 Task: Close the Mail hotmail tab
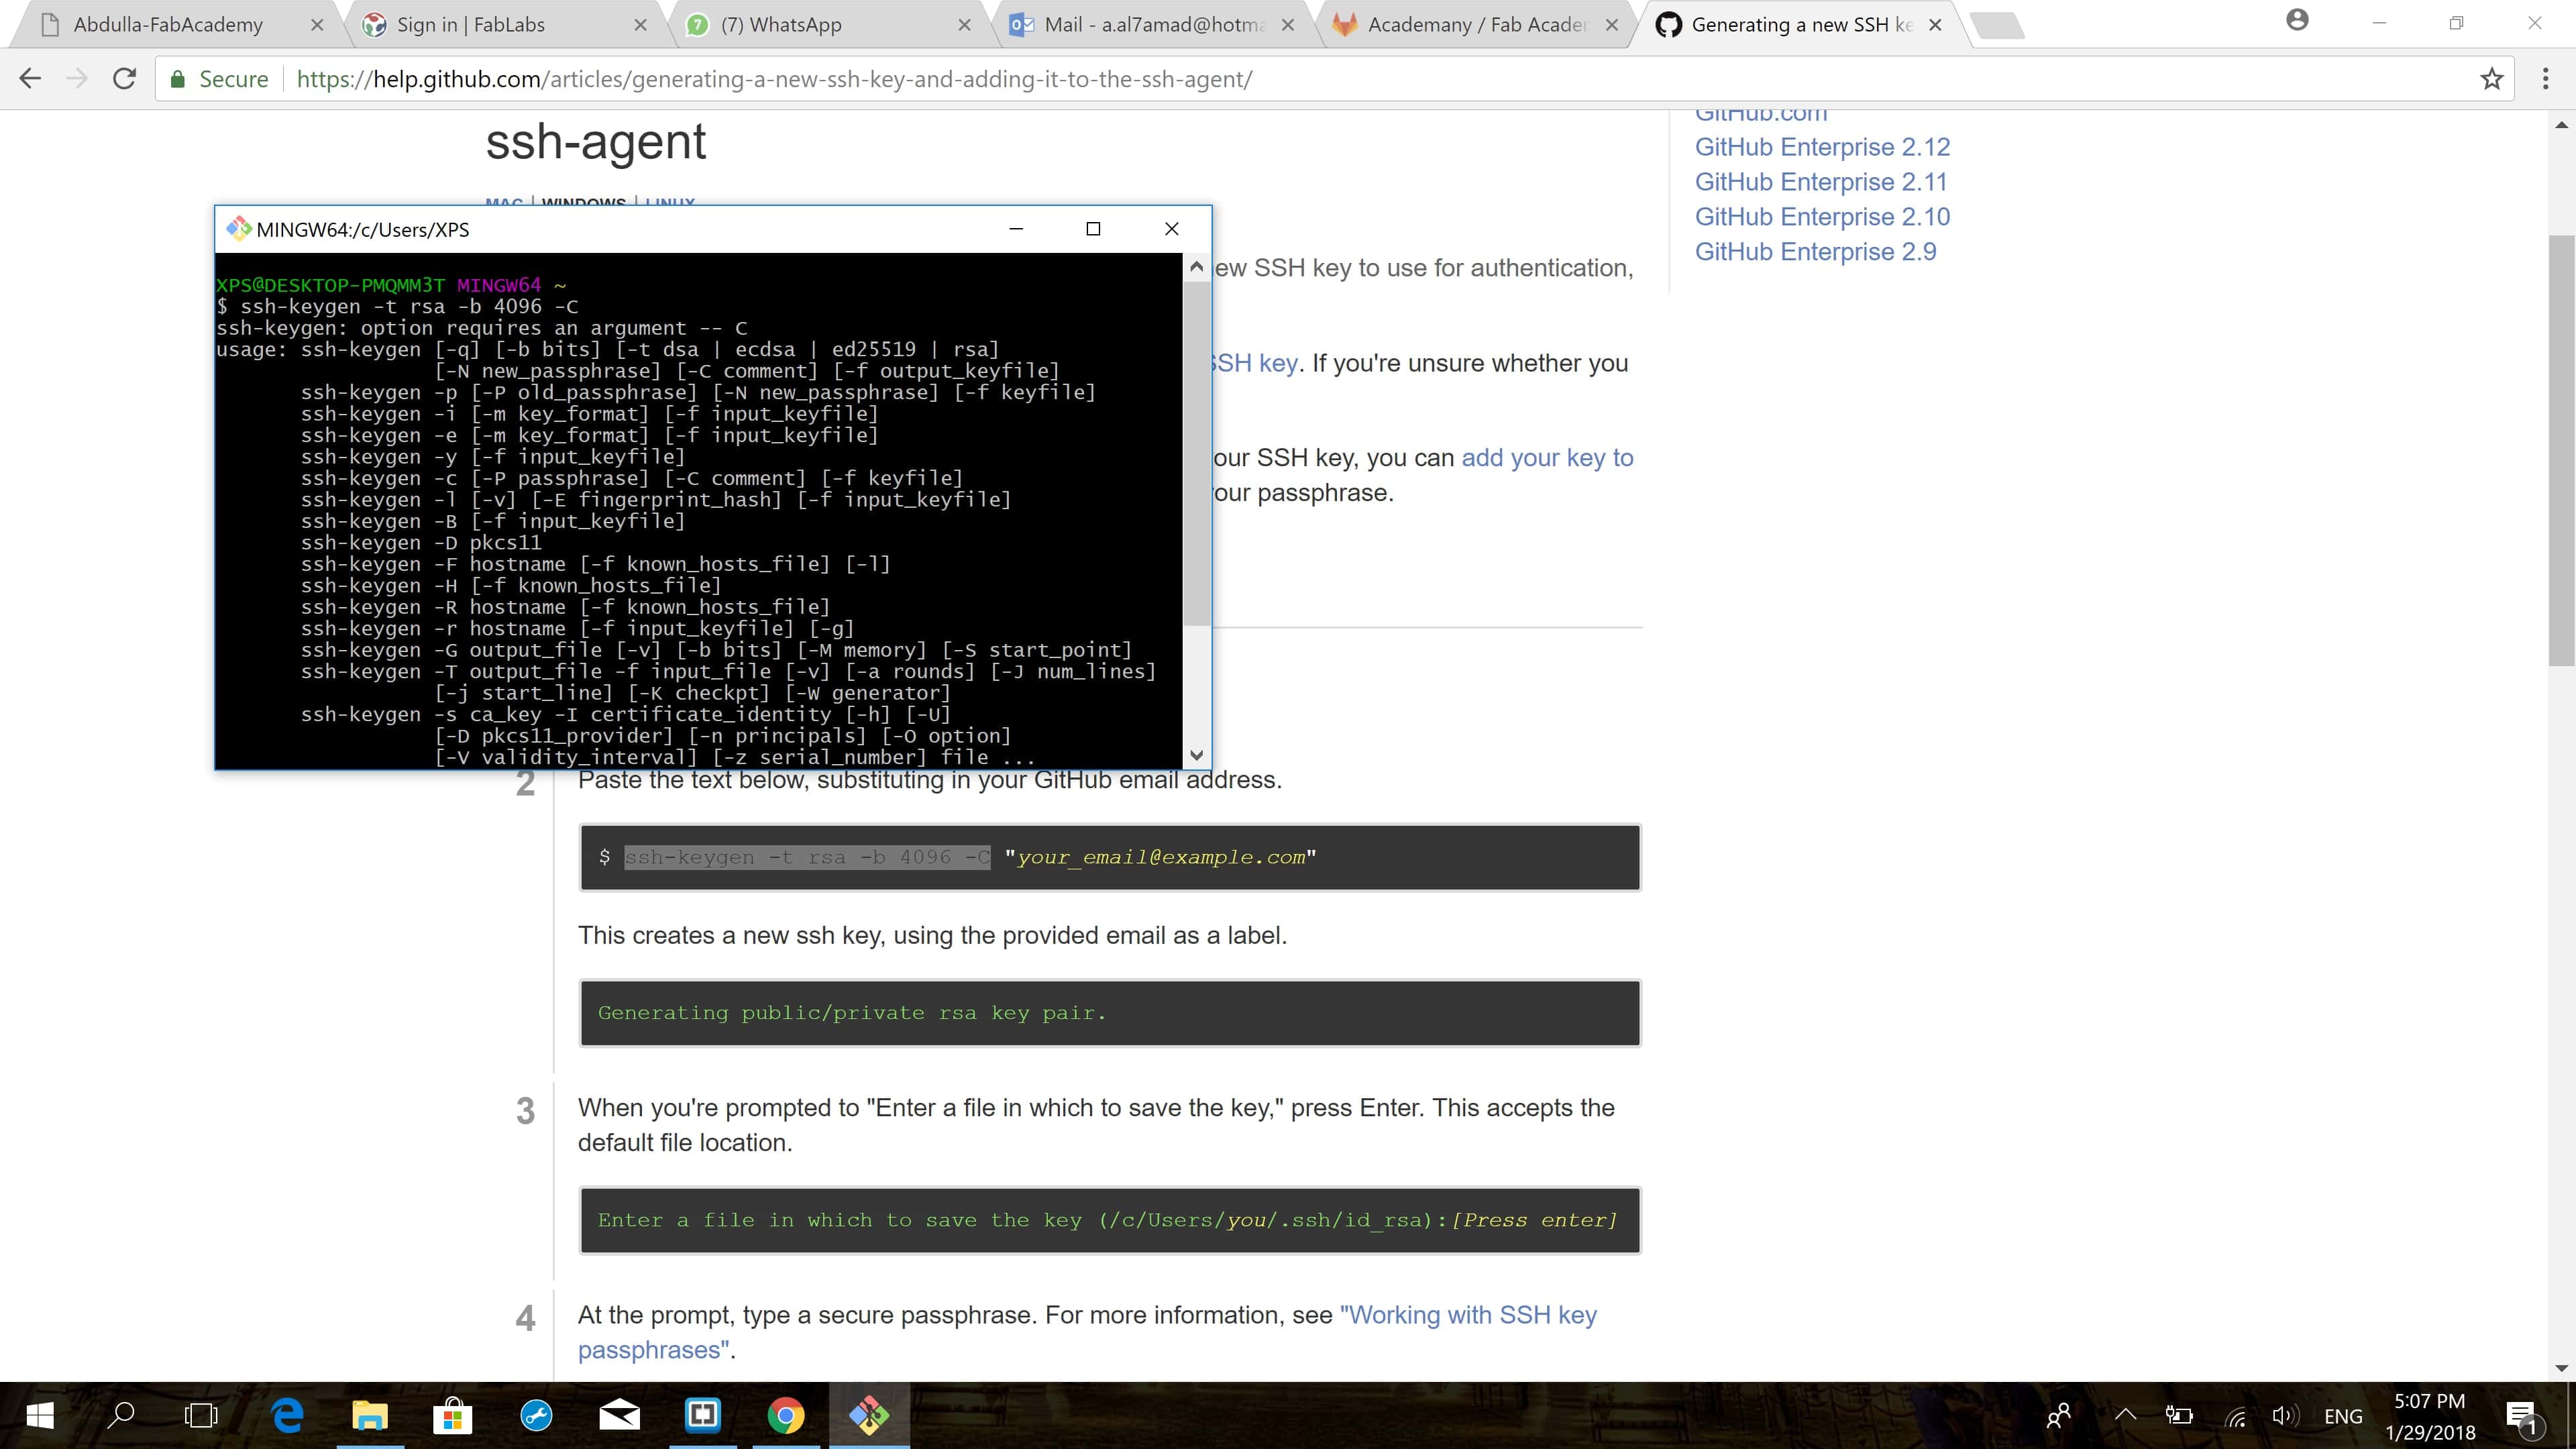click(x=1288, y=25)
